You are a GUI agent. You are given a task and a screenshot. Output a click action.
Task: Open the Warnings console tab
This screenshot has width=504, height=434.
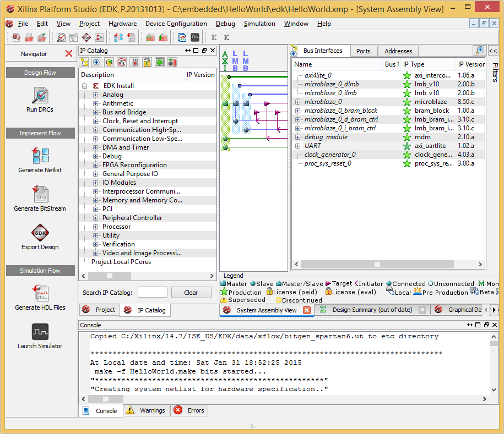147,410
